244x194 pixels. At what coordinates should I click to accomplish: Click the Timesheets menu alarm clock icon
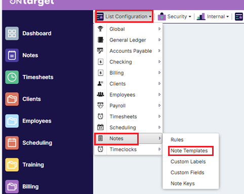pyautogui.click(x=100, y=117)
